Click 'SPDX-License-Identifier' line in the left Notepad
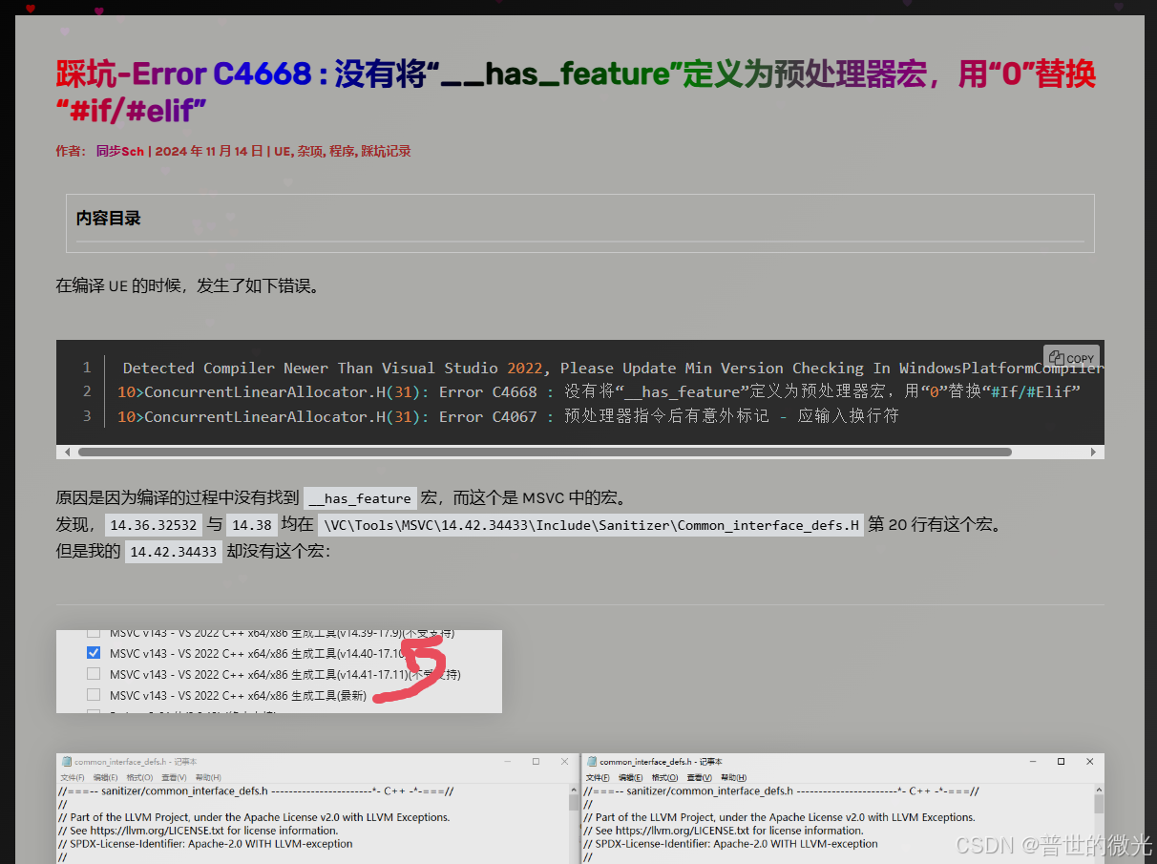1157x864 pixels. 205,844
